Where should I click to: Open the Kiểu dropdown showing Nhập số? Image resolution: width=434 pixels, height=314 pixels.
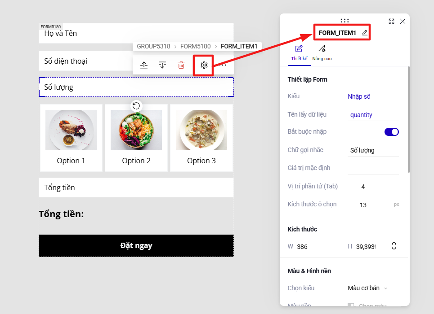[x=359, y=96]
